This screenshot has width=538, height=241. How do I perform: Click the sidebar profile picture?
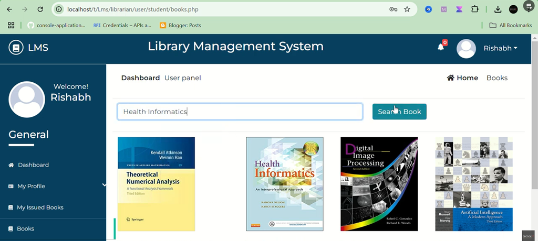(27, 99)
